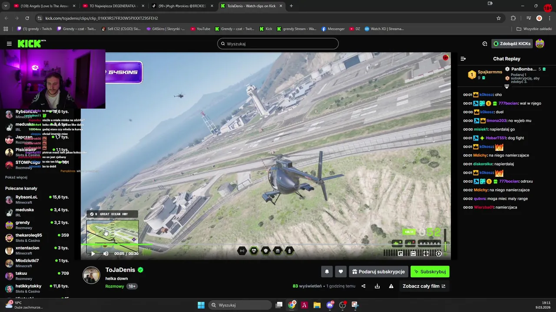The width and height of the screenshot is (556, 312).
Task: Open the tab search dropdown arrow
Action: pos(5,6)
